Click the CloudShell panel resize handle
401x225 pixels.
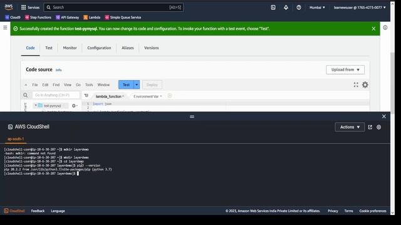(192, 117)
